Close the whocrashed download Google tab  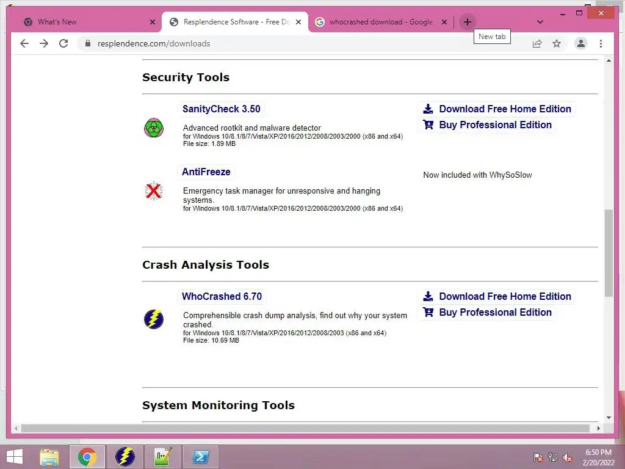tap(444, 22)
